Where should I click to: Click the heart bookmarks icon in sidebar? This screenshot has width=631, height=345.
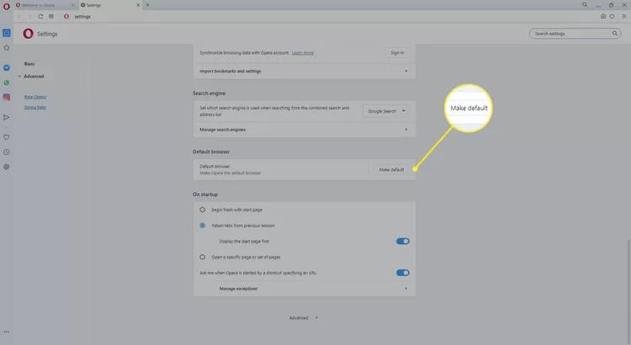click(x=6, y=135)
